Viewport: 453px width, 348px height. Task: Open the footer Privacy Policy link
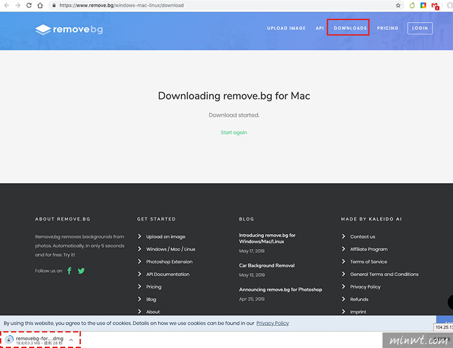365,287
